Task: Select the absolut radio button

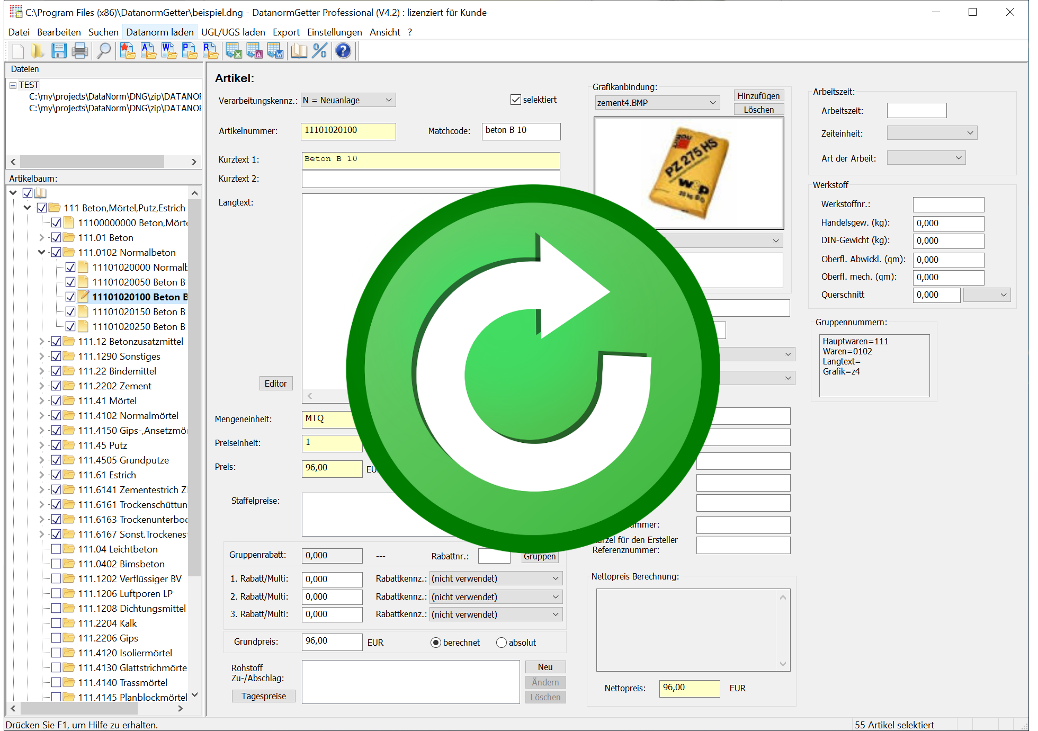Action: 501,643
